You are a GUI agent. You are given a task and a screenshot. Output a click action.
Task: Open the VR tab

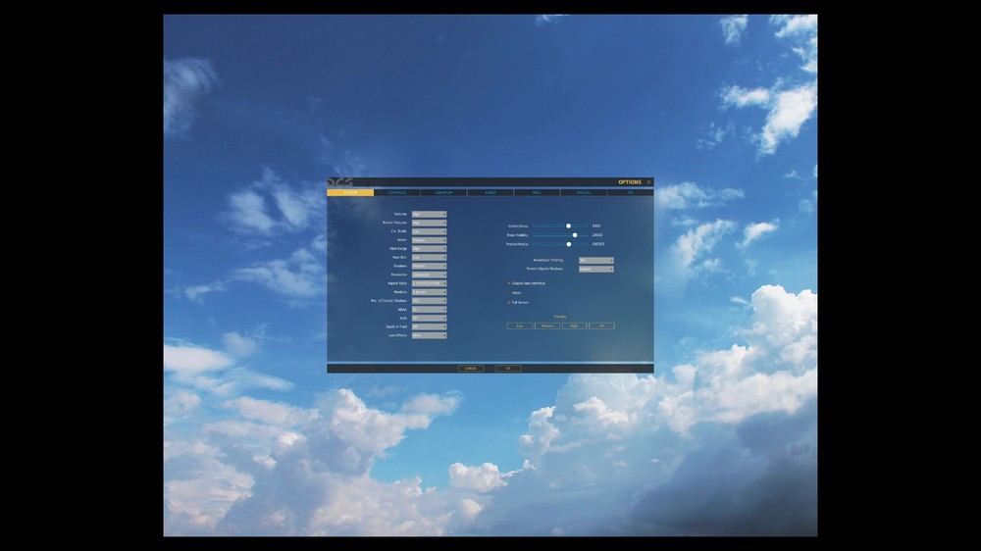(x=630, y=192)
